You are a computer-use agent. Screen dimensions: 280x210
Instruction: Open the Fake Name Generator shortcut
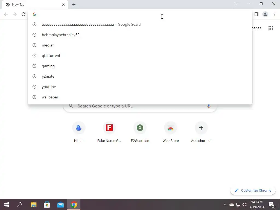[x=109, y=132]
